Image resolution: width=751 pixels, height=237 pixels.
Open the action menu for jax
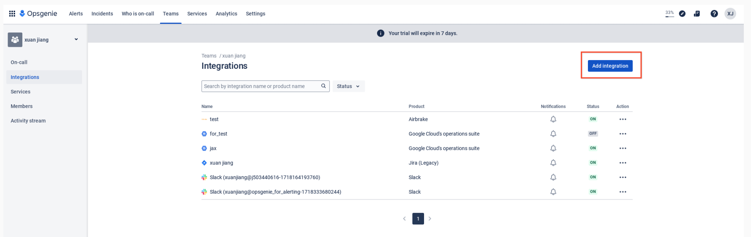tap(623, 148)
